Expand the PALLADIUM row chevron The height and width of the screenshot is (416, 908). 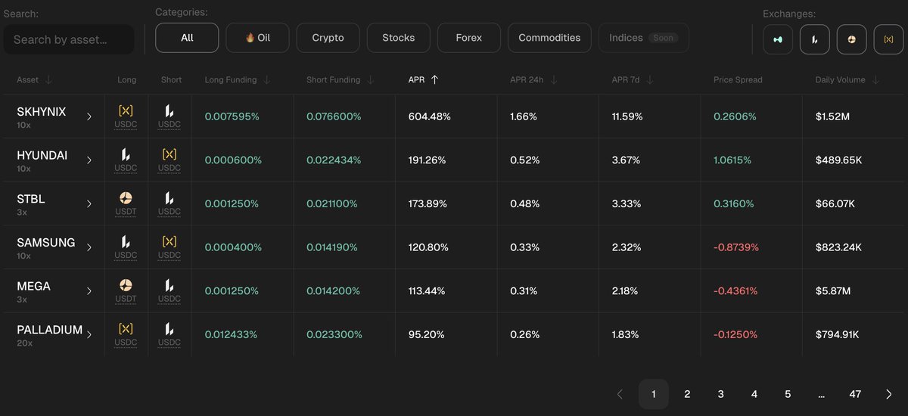pyautogui.click(x=89, y=334)
